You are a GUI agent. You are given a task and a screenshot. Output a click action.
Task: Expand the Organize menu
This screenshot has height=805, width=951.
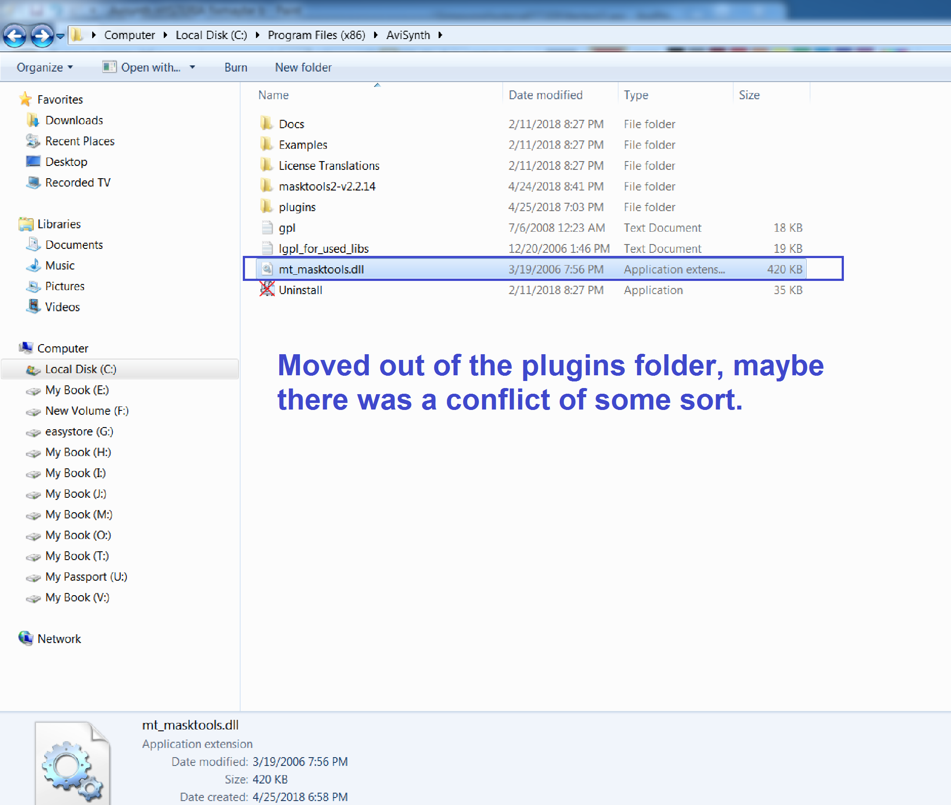click(44, 68)
